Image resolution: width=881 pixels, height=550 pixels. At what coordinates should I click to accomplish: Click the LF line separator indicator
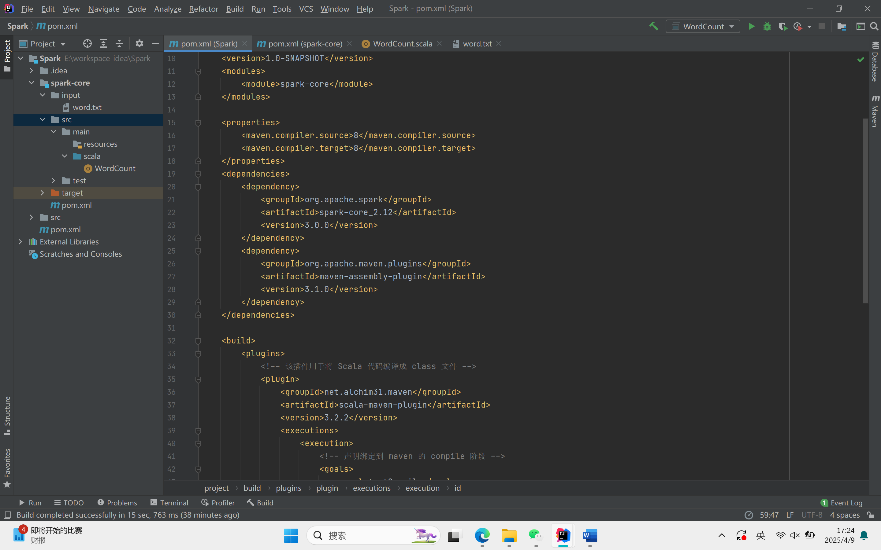tap(790, 515)
